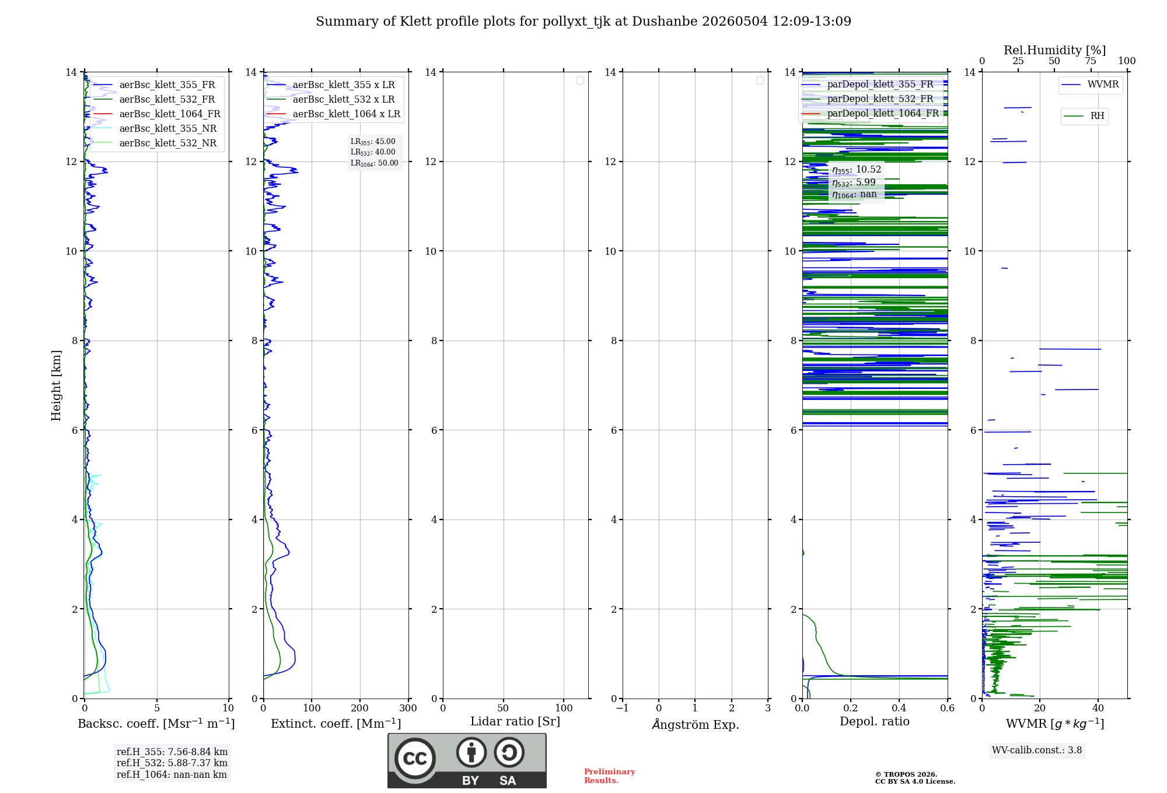Click the red Preliminary Results notice
The image size is (1167, 793).
click(x=610, y=776)
